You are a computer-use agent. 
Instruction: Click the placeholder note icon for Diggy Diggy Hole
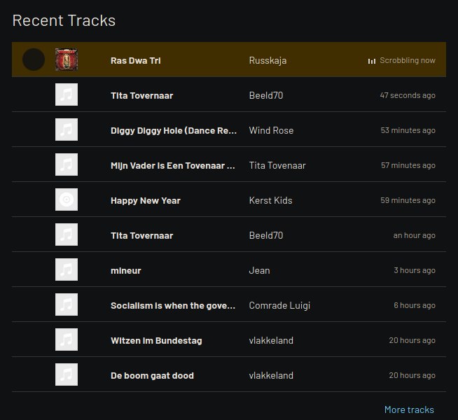(x=67, y=130)
